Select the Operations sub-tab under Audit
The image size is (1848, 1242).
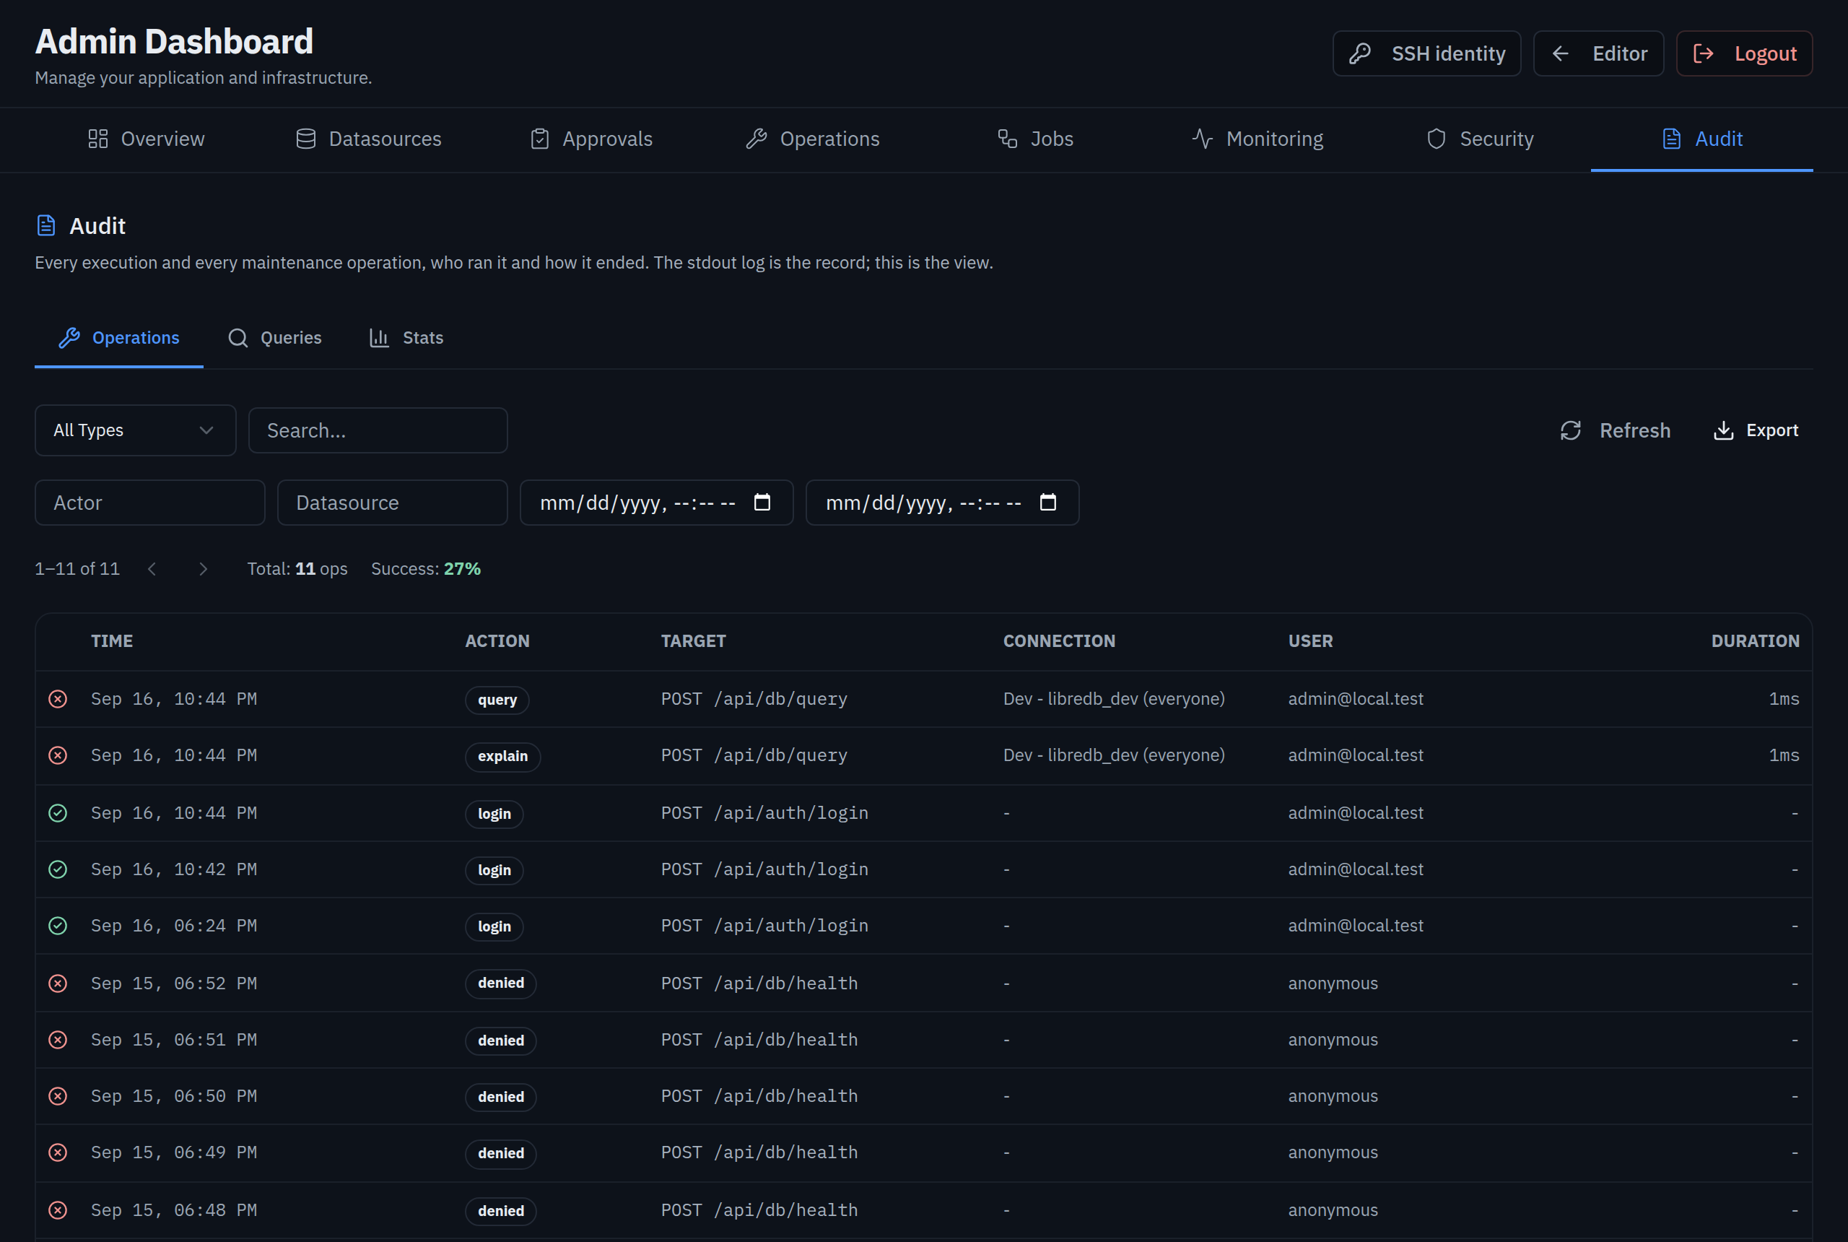(119, 338)
